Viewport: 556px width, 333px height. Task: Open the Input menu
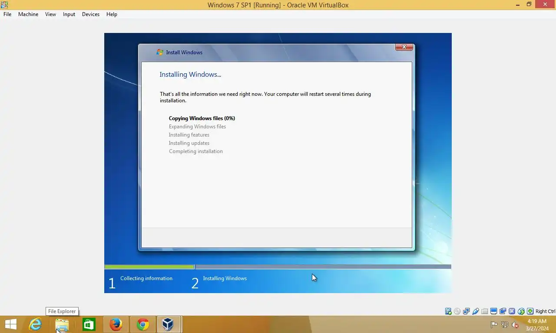coord(69,14)
